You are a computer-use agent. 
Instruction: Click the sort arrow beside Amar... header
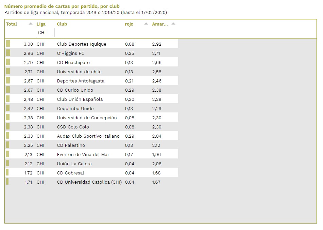point(173,24)
